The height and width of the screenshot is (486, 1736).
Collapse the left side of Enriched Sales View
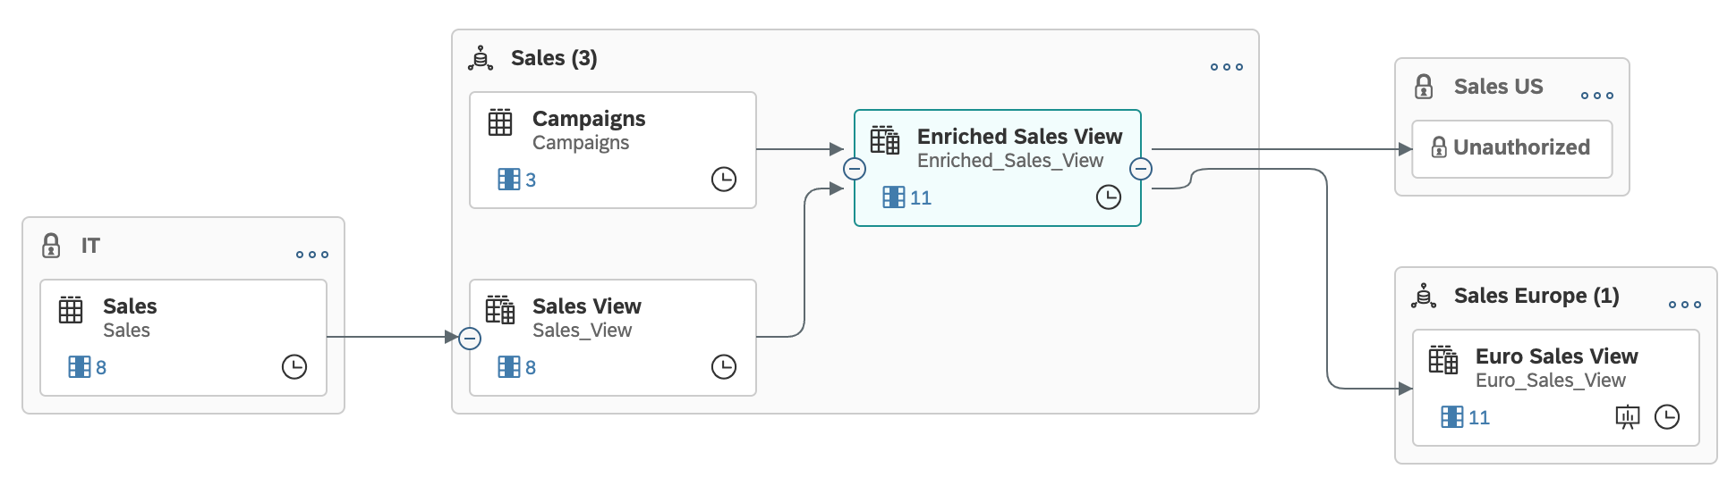click(x=855, y=169)
